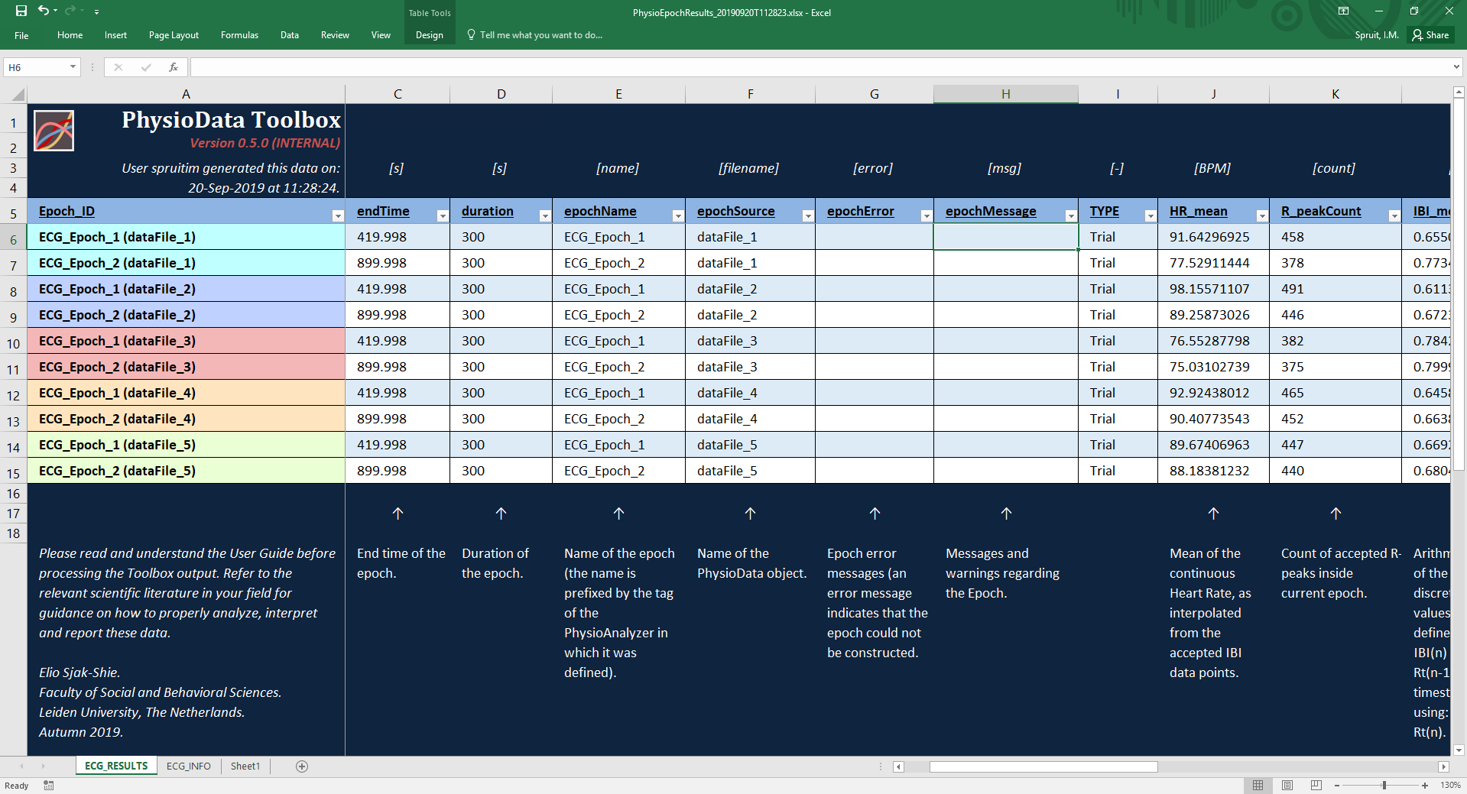Switch to ECG_RESULTS sheet tab
Screen dimensions: 1467x794
[116, 766]
